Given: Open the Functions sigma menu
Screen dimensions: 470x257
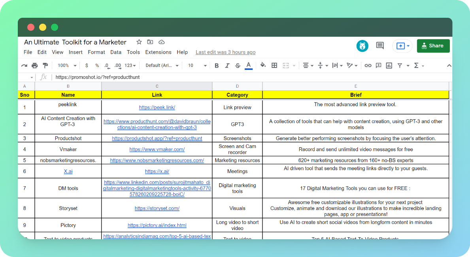Looking at the screenshot, I should point(417,66).
